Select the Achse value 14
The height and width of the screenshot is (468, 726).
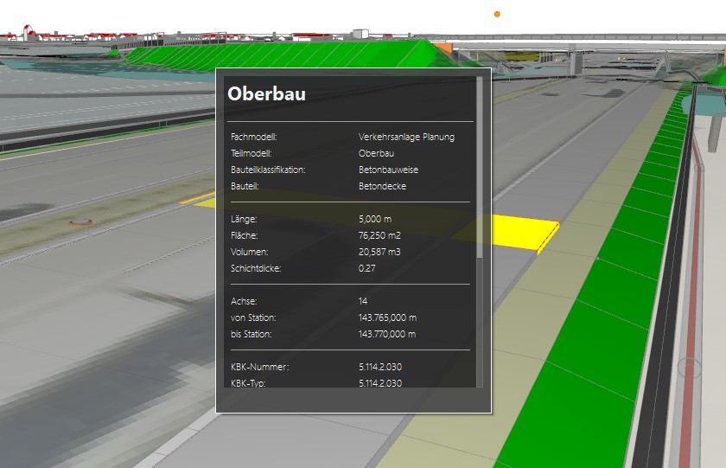point(362,301)
